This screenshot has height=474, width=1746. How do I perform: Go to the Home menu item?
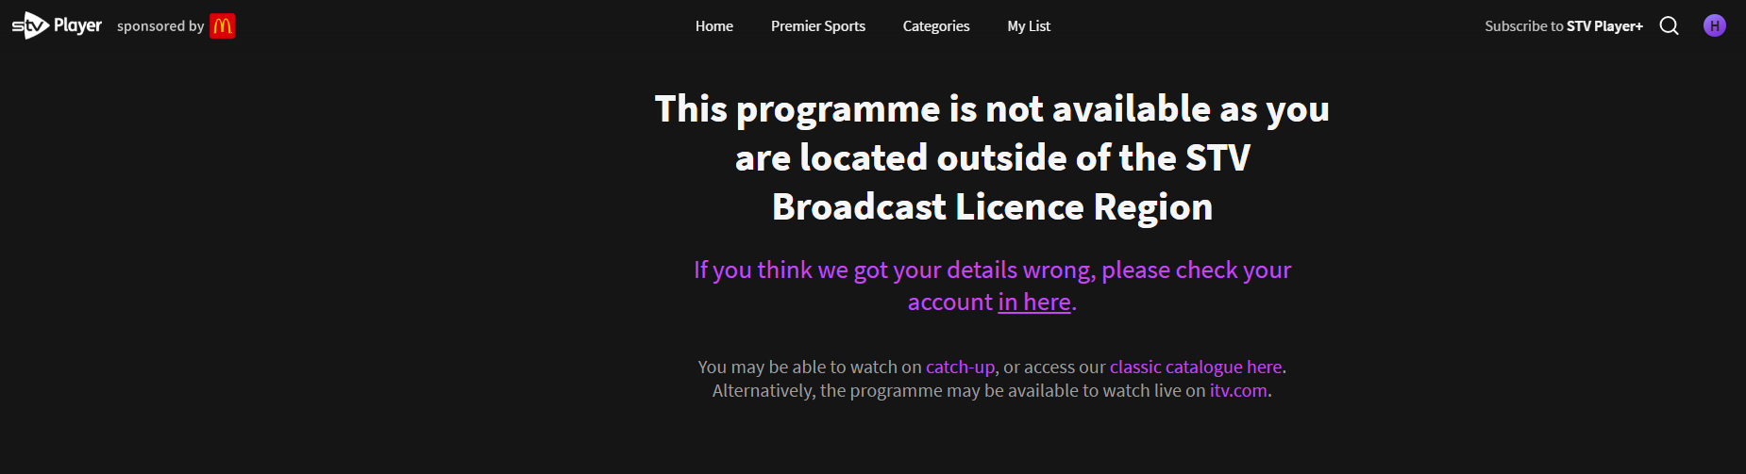click(x=714, y=26)
